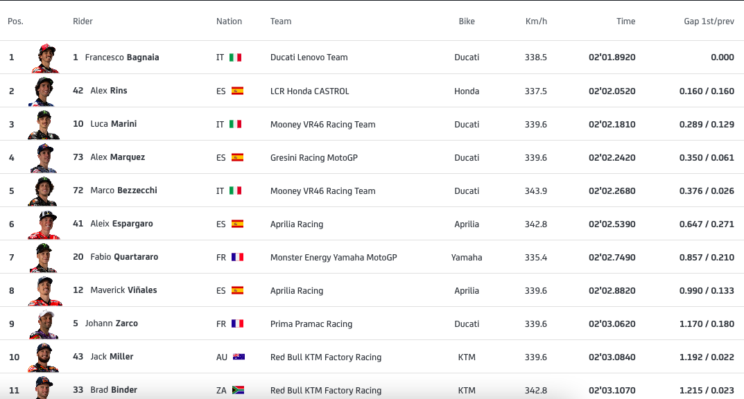Click the Spanish flag in Aleix Espargaro's row
This screenshot has width=744, height=399.
coord(237,224)
